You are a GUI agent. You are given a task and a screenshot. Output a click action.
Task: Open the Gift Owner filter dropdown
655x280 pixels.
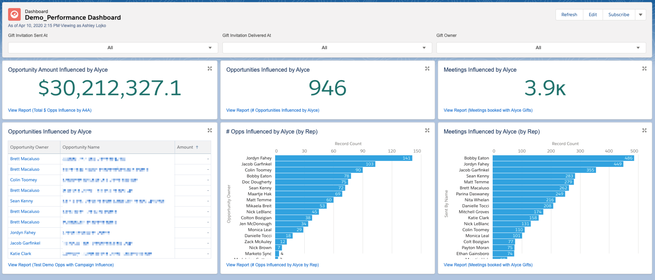point(541,48)
